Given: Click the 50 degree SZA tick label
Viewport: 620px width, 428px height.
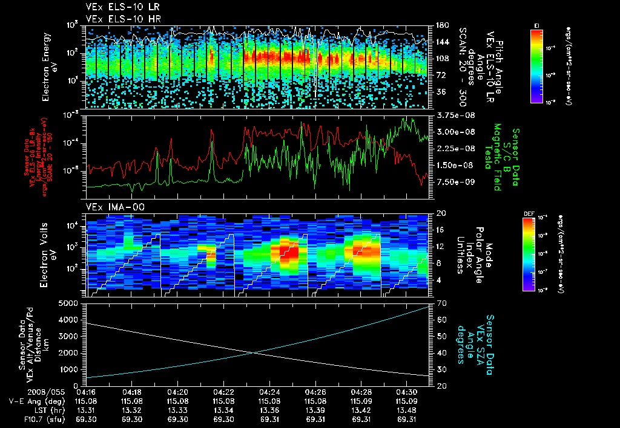Looking at the screenshot, I should pos(440,336).
